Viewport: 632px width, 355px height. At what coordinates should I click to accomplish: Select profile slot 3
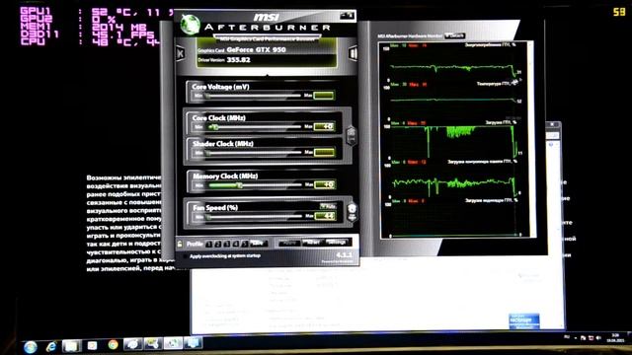pyautogui.click(x=226, y=244)
